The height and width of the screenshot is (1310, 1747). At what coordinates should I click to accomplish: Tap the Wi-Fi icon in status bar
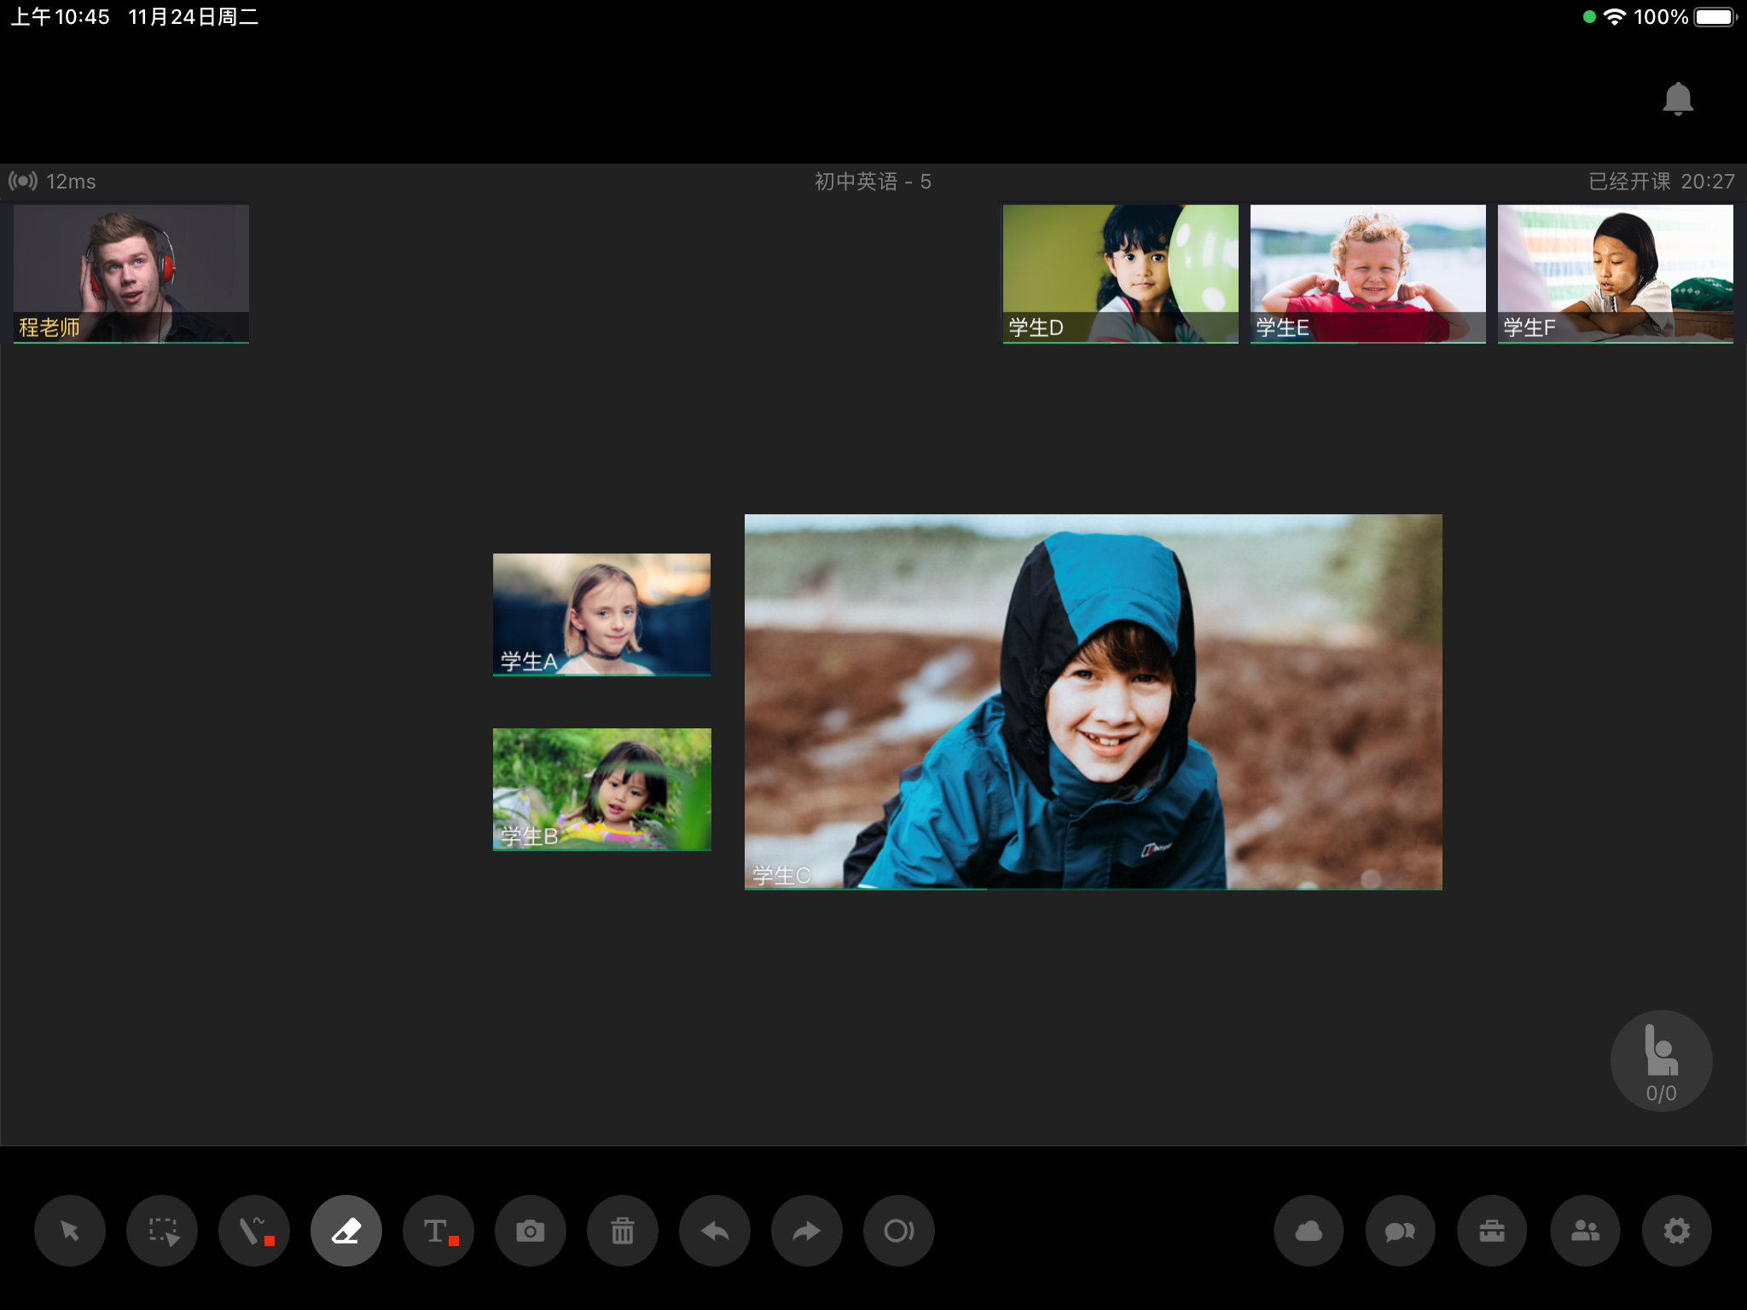tap(1615, 16)
